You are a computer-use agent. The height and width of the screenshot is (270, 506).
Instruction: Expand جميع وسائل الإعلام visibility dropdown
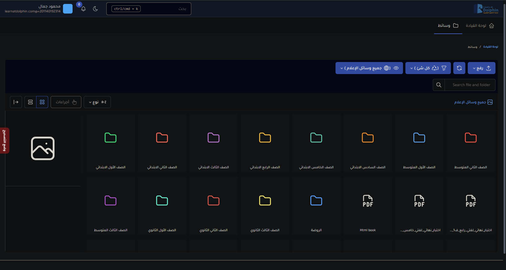pyautogui.click(x=369, y=68)
